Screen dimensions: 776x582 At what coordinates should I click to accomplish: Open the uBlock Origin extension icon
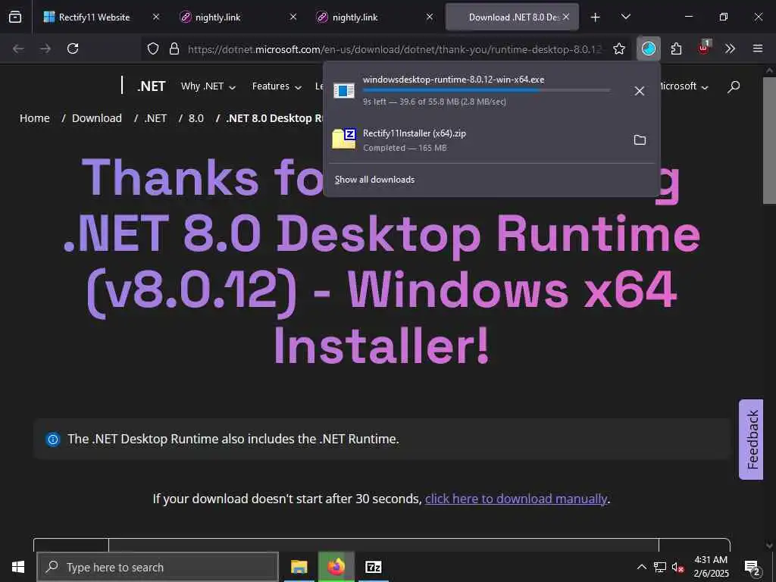pyautogui.click(x=704, y=48)
